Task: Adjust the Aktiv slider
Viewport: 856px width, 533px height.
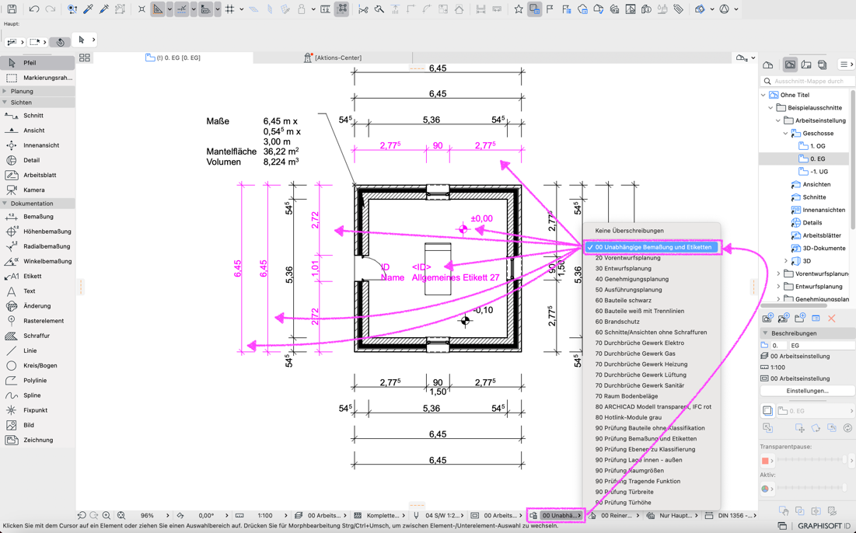Action: pyautogui.click(x=812, y=488)
